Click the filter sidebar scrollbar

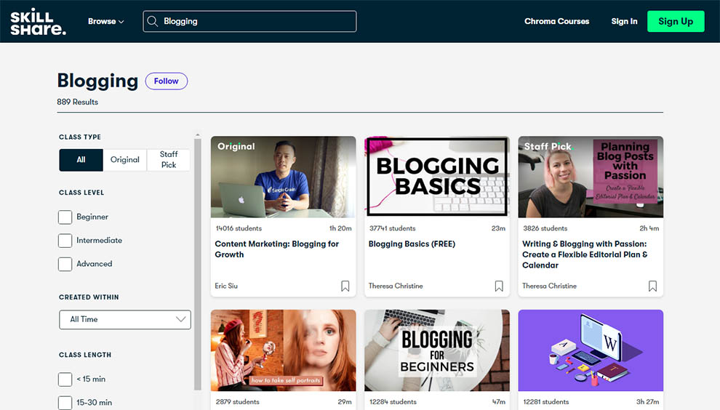pyautogui.click(x=197, y=264)
